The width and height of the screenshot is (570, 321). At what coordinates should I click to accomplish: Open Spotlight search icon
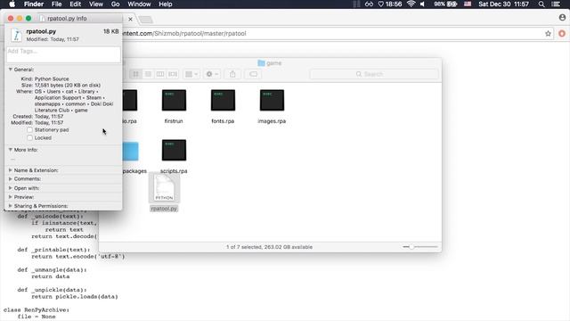(541, 4)
